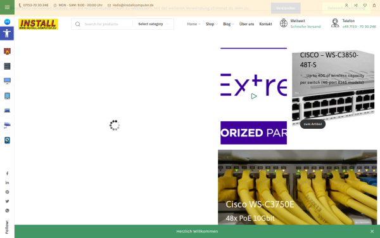Open the user account icon
This screenshot has height=238, width=380.
point(346,5)
